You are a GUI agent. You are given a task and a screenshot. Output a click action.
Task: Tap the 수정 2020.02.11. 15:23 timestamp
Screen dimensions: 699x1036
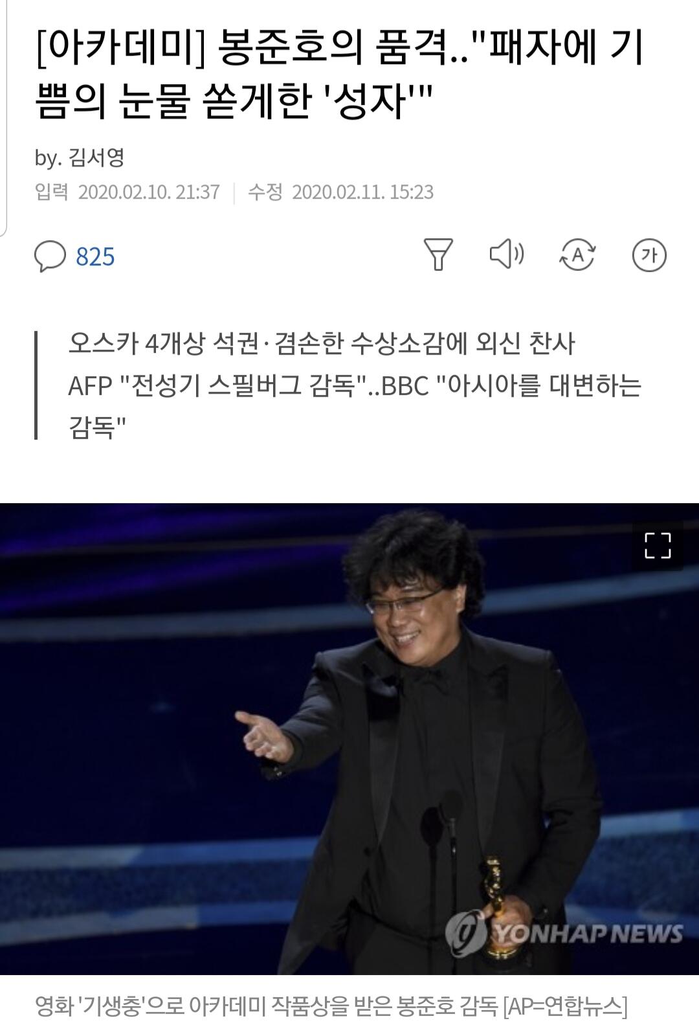[x=341, y=192]
